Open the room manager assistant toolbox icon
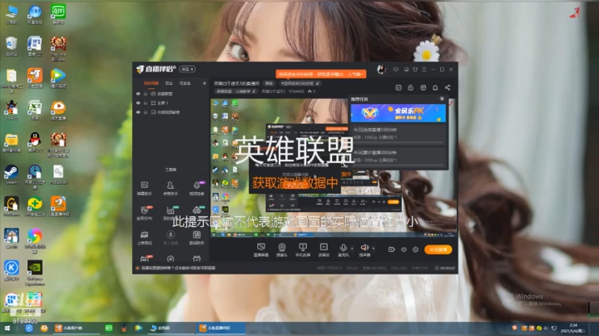The width and height of the screenshot is (599, 336). click(x=171, y=188)
